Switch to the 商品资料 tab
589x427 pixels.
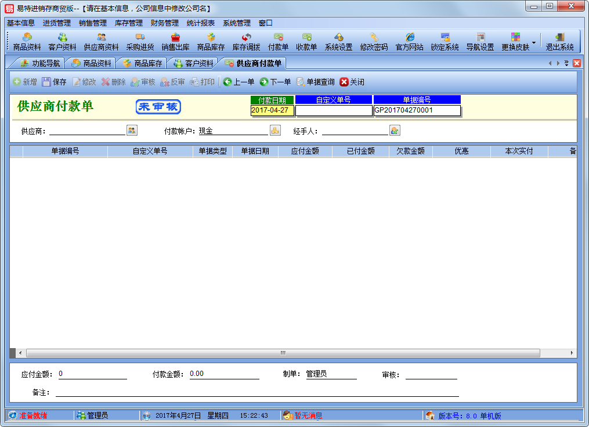coord(91,63)
